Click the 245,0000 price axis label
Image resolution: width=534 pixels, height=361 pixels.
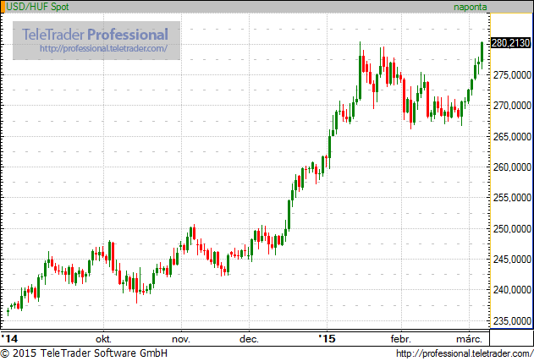[512, 260]
